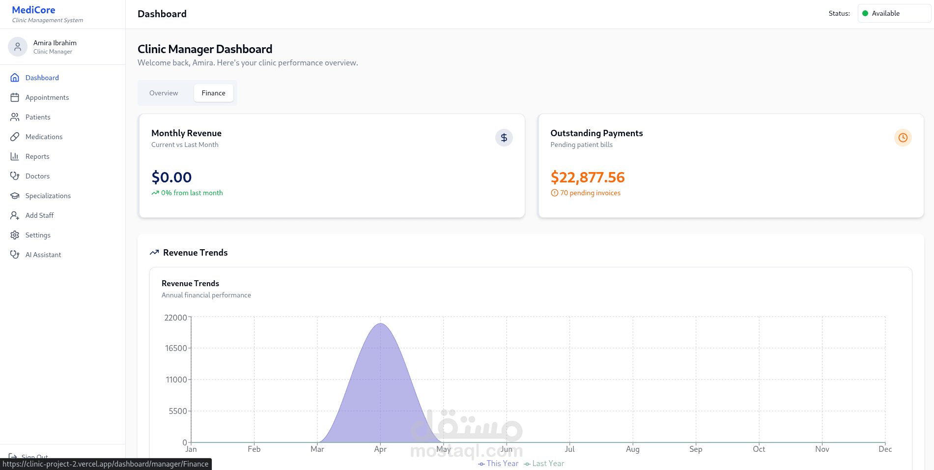934x470 pixels.
Task: Click the clock icon on Outstanding Payments
Action: 903,138
